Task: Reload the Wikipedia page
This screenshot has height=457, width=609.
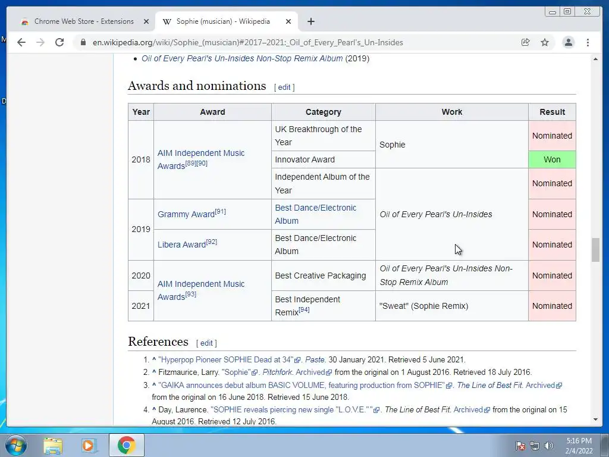Action: tap(59, 42)
